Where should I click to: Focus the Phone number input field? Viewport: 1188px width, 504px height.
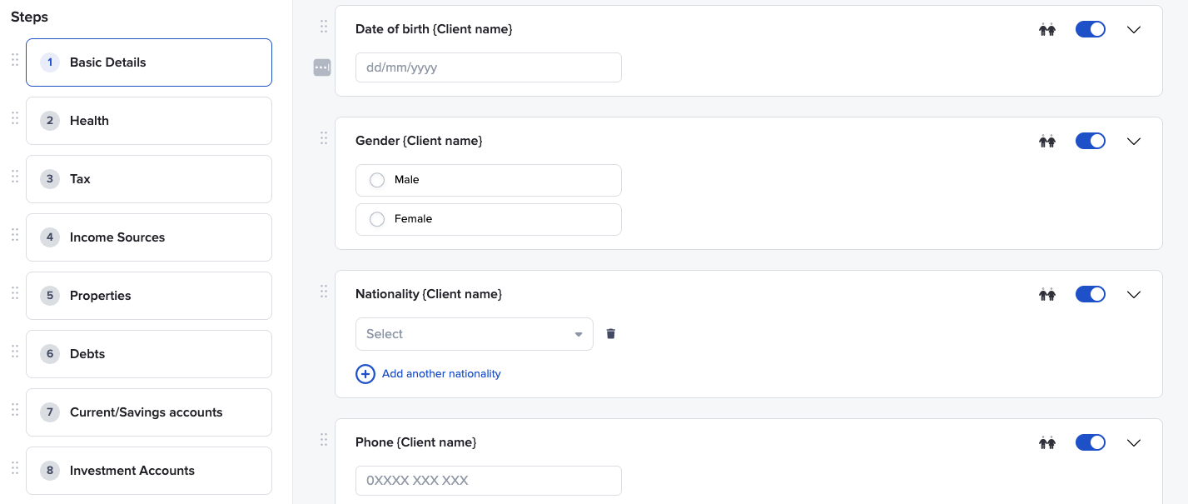(x=488, y=481)
